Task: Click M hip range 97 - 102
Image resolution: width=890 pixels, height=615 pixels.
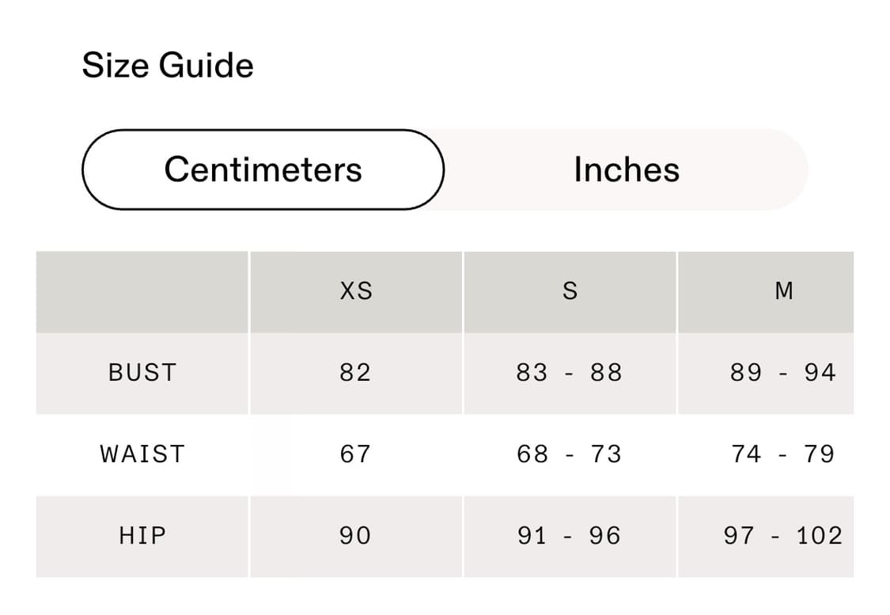Action: [x=783, y=536]
